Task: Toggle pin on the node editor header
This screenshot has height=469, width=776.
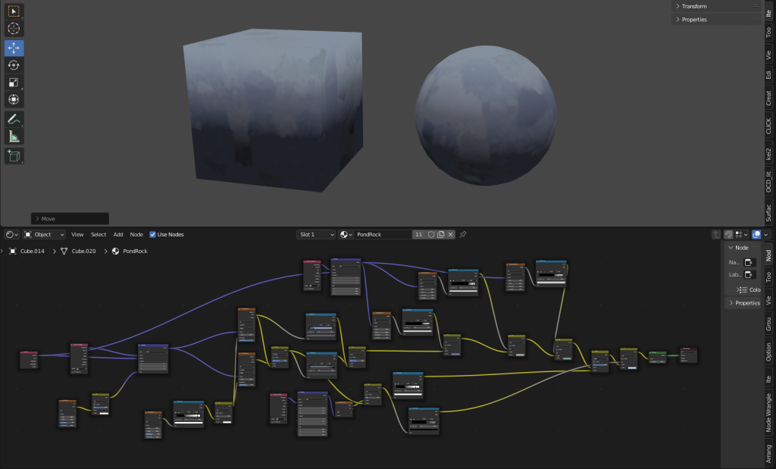Action: pos(463,235)
